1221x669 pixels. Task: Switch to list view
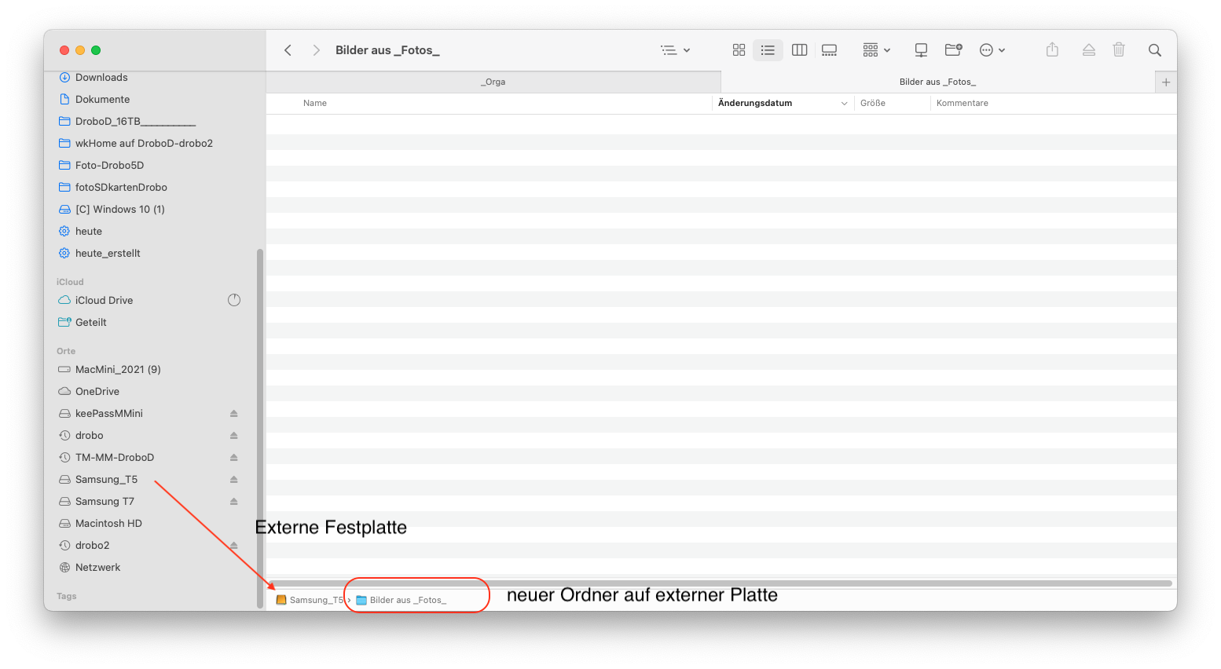click(768, 50)
